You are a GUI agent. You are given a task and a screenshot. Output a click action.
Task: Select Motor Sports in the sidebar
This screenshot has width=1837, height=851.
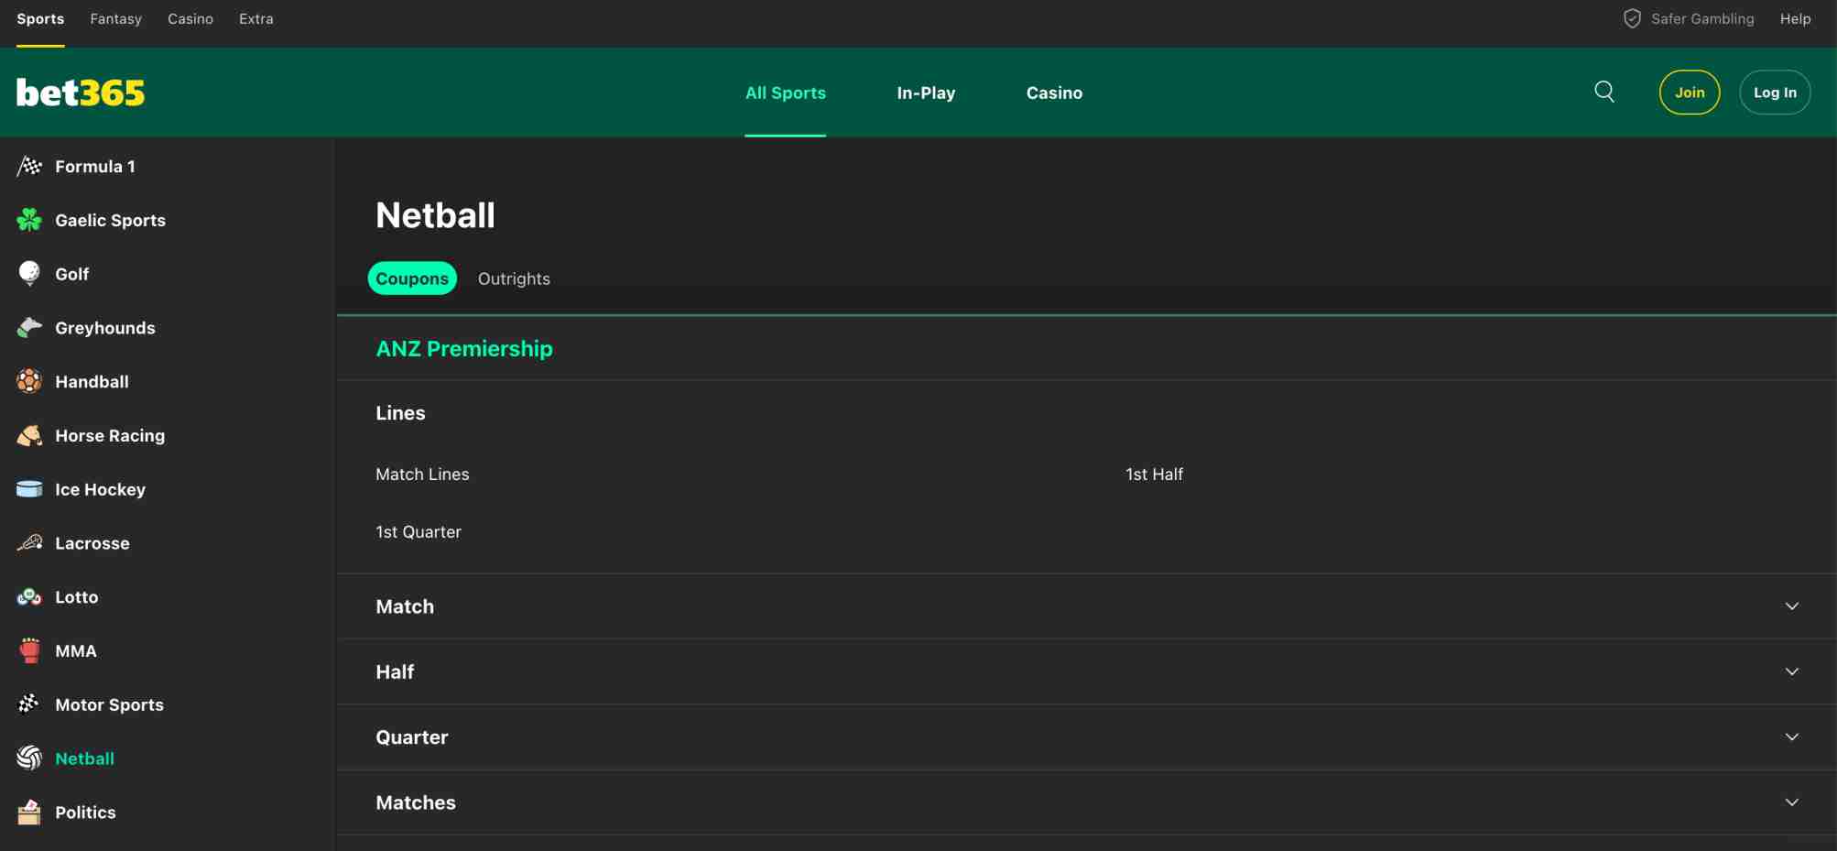click(x=109, y=705)
